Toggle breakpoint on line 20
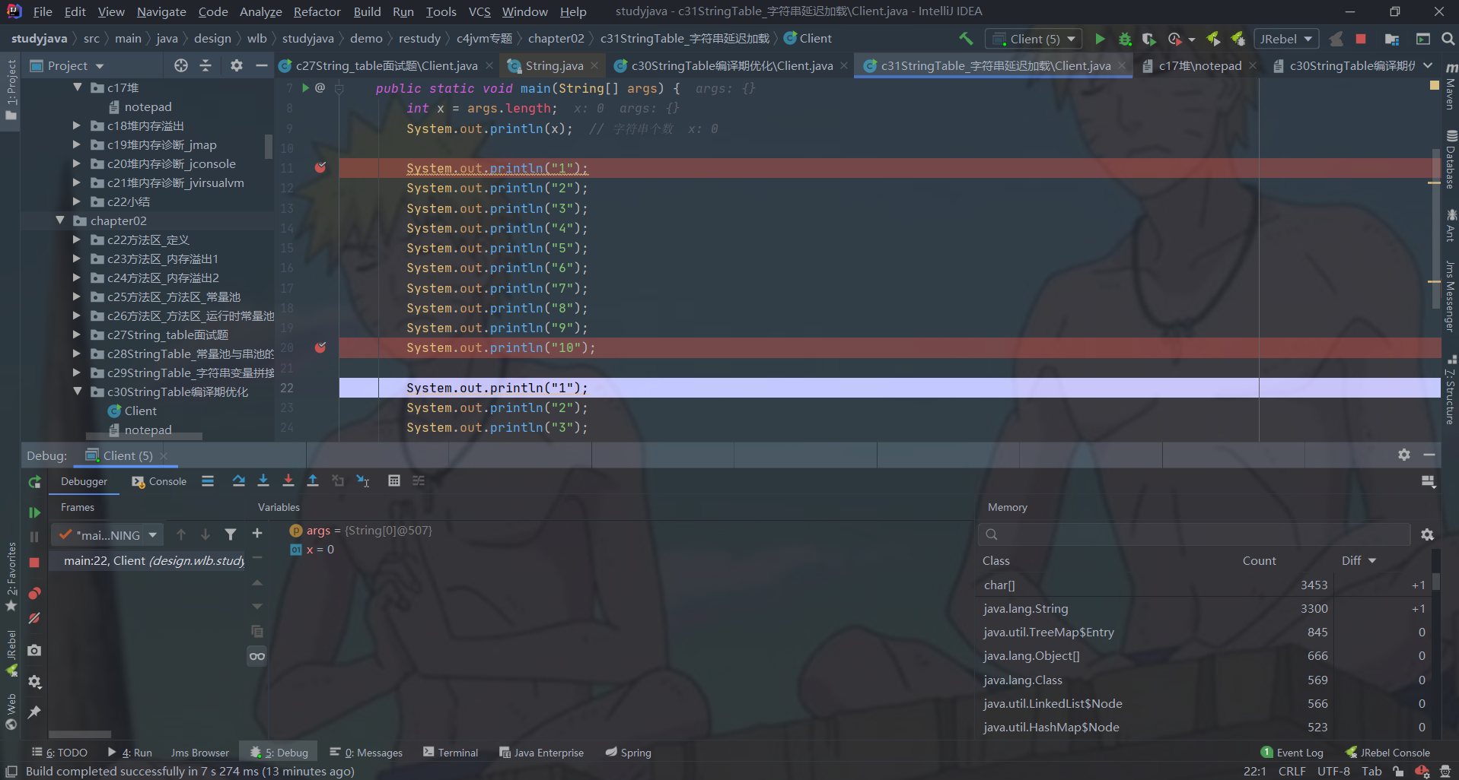Viewport: 1459px width, 780px height. tap(320, 347)
